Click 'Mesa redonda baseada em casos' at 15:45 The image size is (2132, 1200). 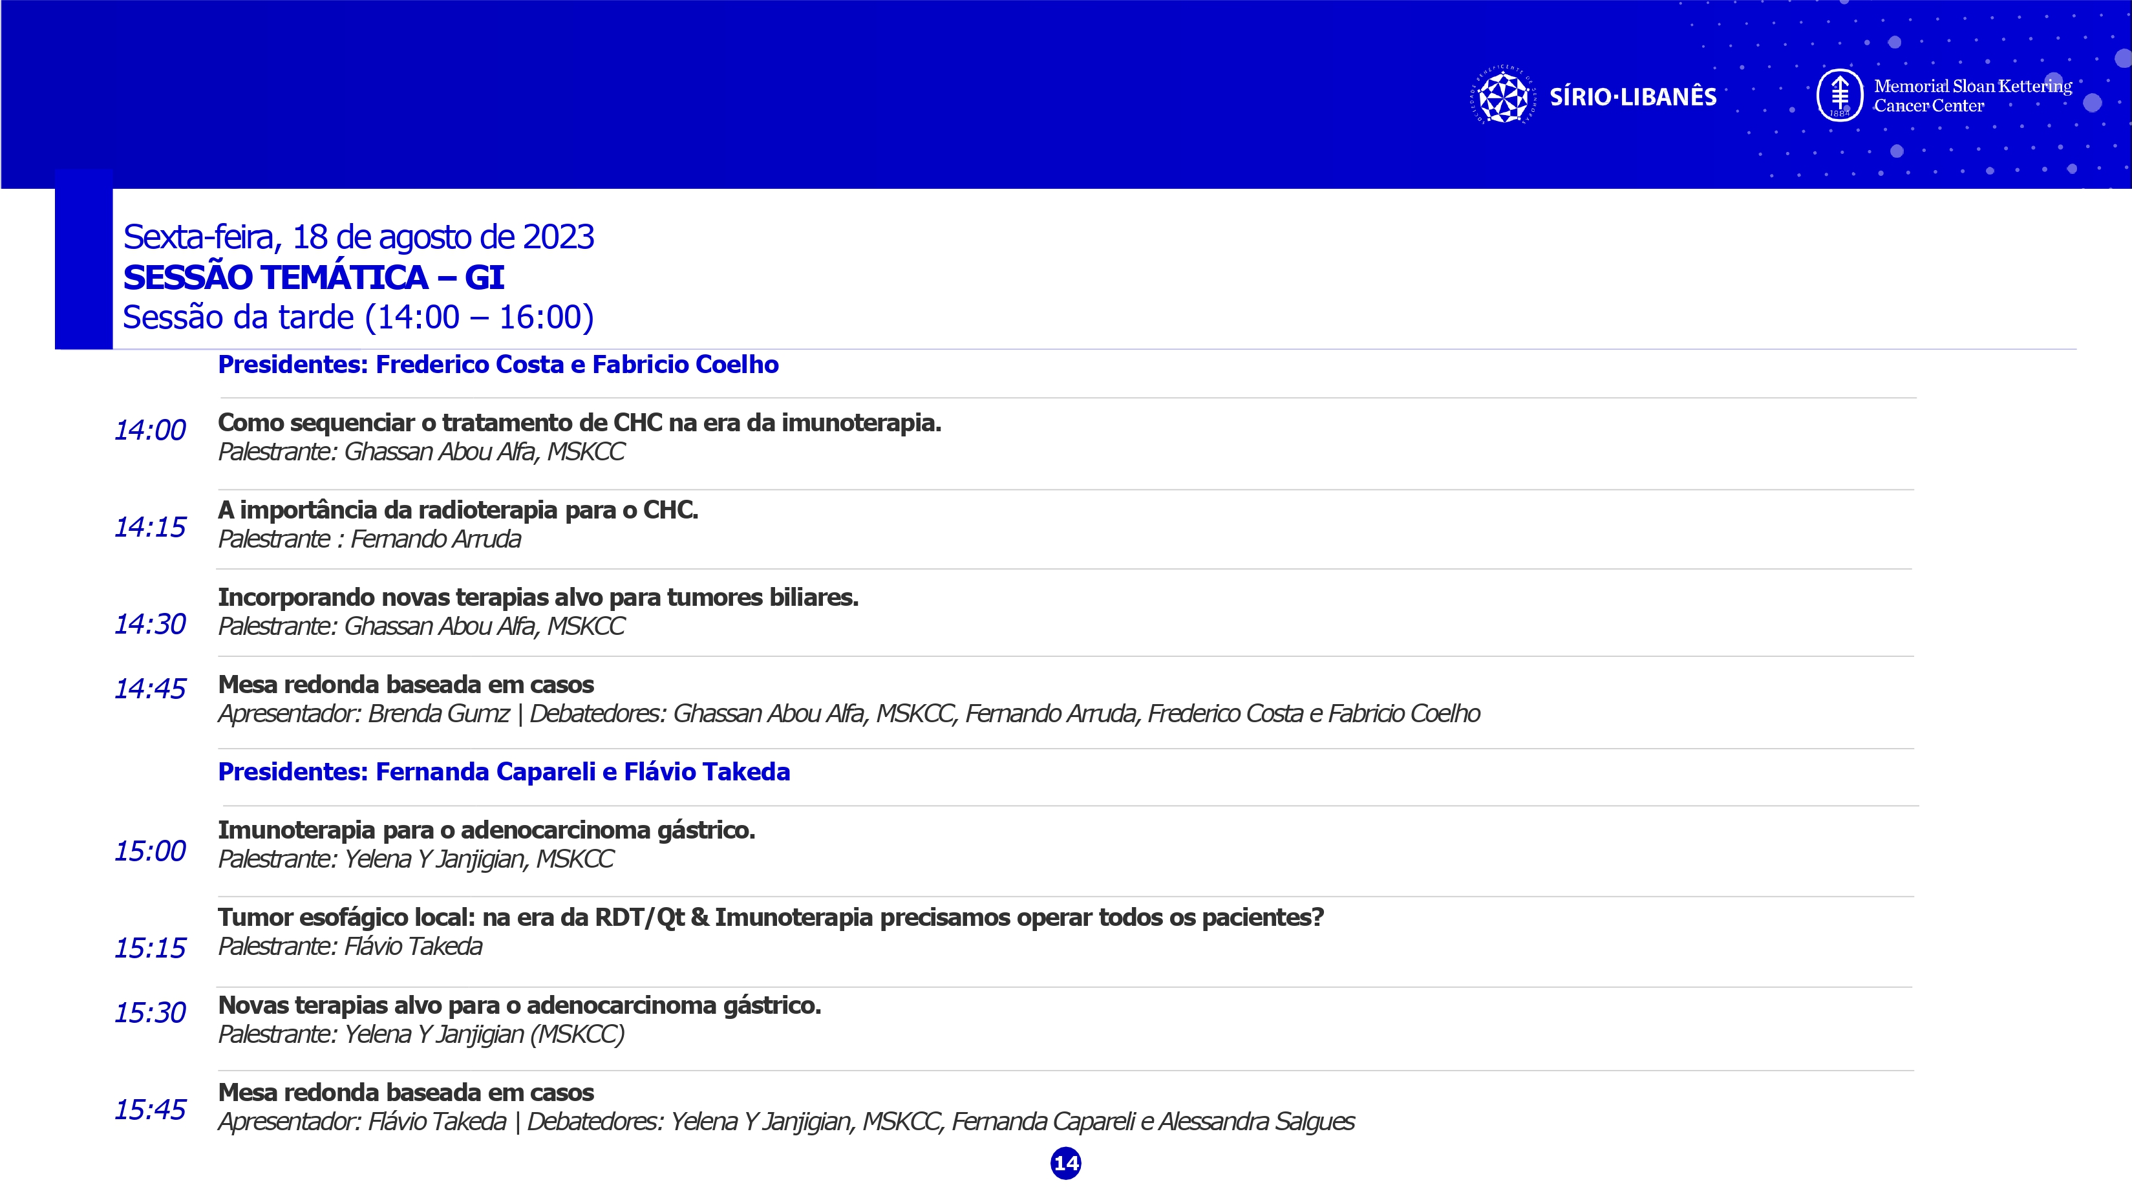tap(405, 1093)
